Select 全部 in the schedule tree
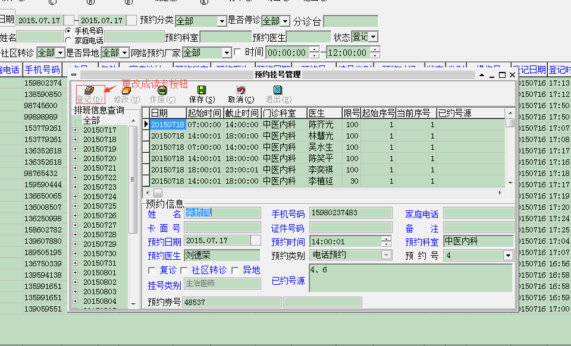The width and height of the screenshot is (571, 346). 91,121
